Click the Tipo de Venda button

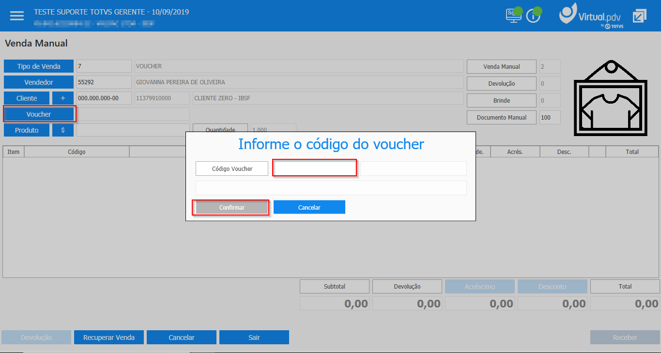click(x=39, y=66)
